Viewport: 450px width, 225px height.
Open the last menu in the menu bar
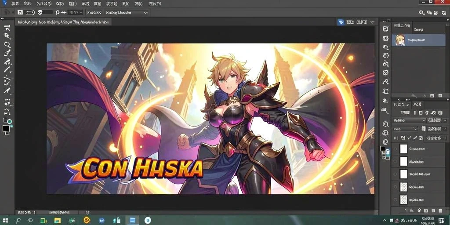[x=155, y=4]
